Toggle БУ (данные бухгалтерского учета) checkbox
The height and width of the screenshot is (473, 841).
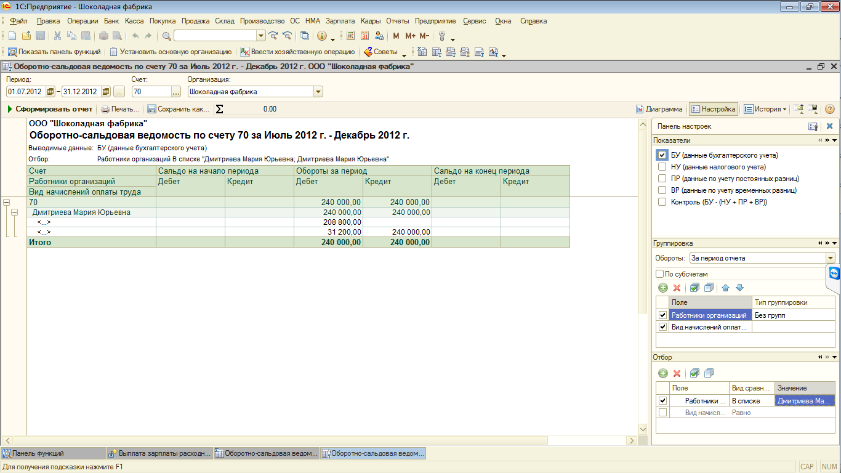pyautogui.click(x=662, y=155)
